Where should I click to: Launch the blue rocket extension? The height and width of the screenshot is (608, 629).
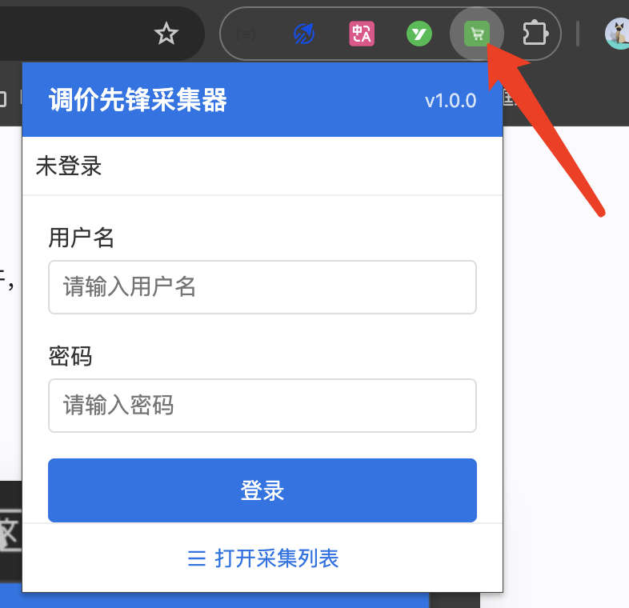(x=304, y=34)
